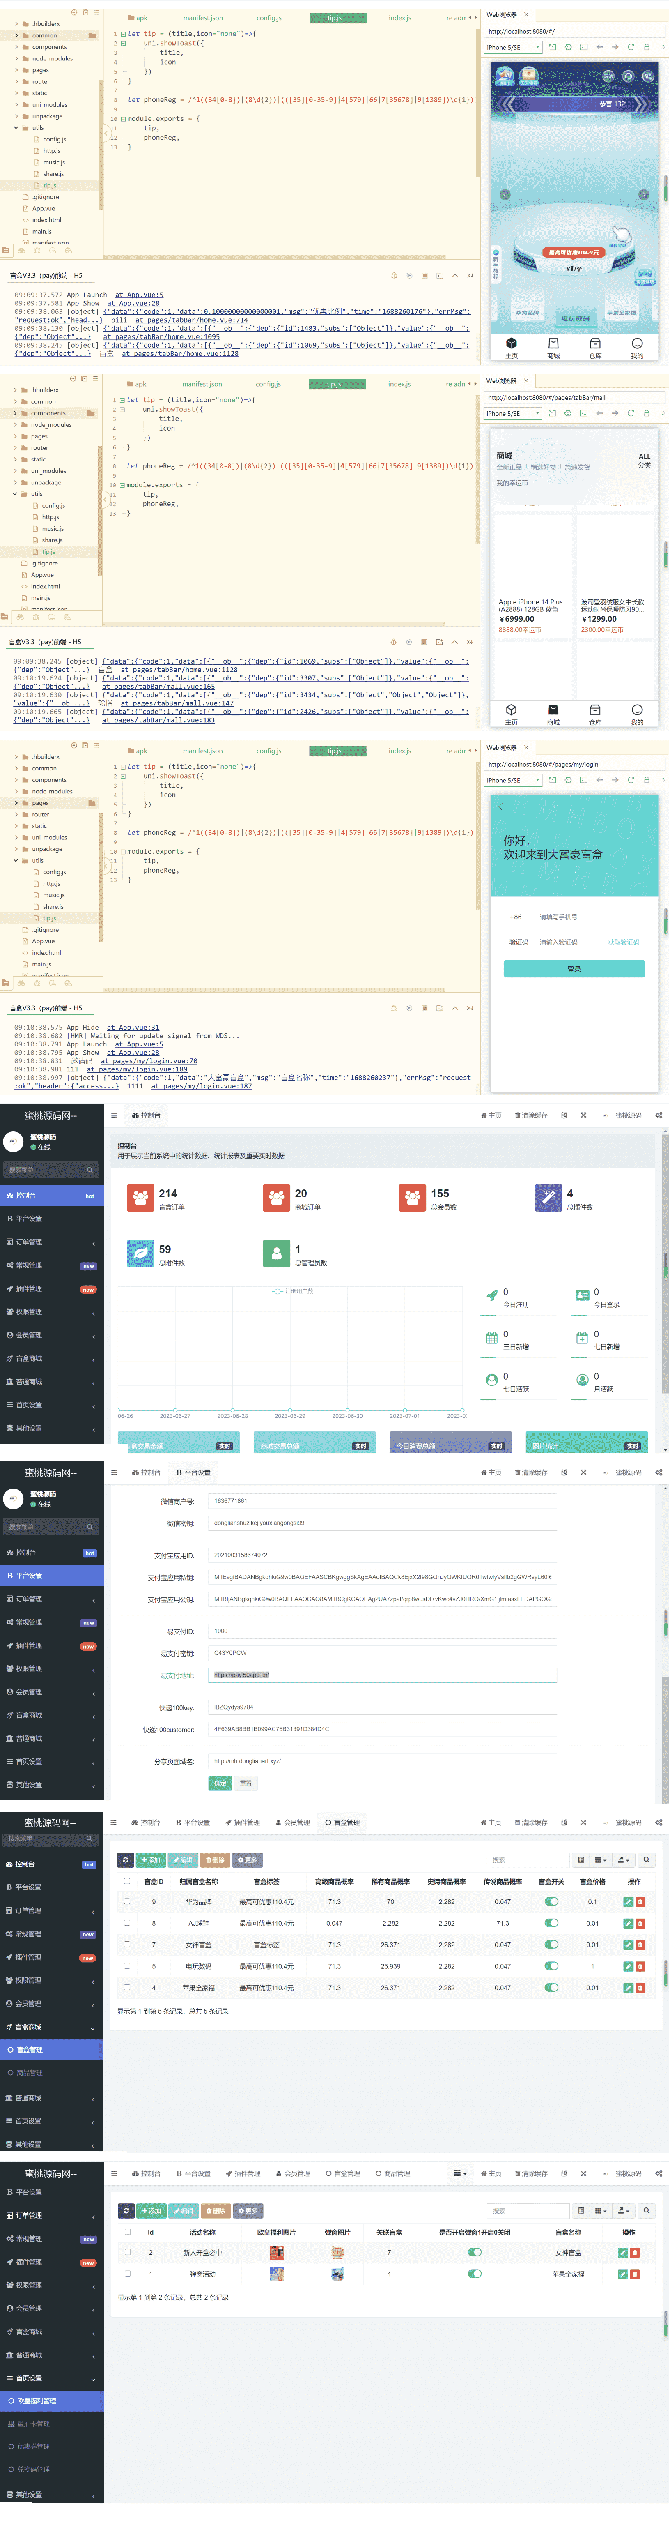Click the 七日新增 calendar-plus icon
The image size is (670, 2530).
tap(582, 1338)
